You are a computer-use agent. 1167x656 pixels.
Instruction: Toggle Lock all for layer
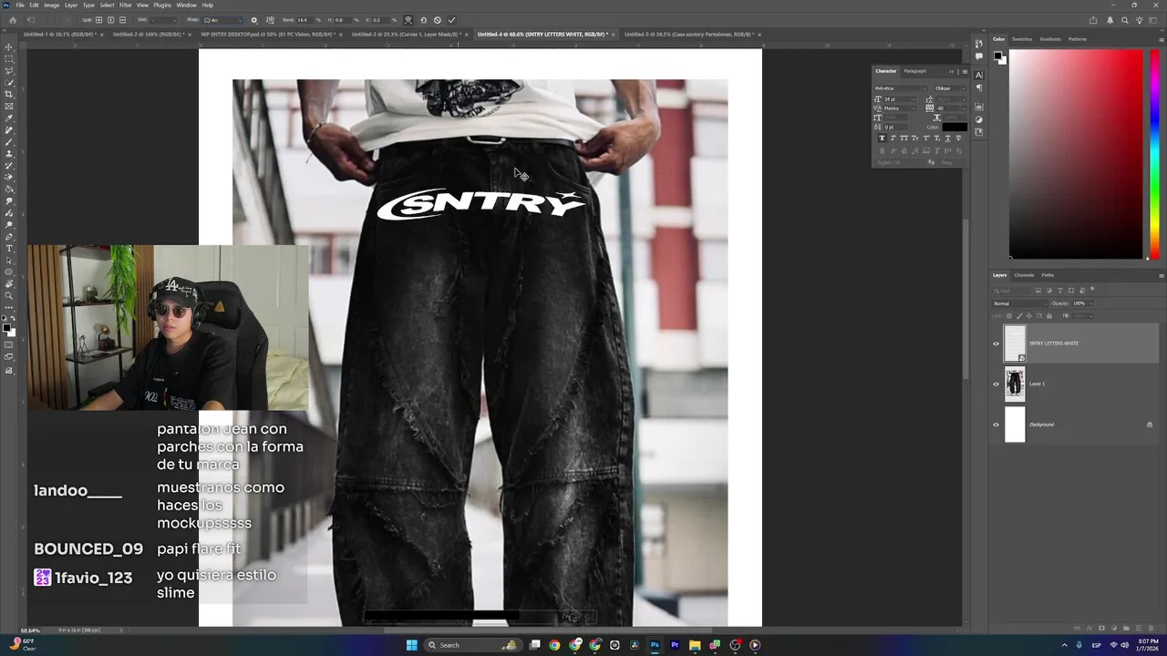click(1049, 316)
